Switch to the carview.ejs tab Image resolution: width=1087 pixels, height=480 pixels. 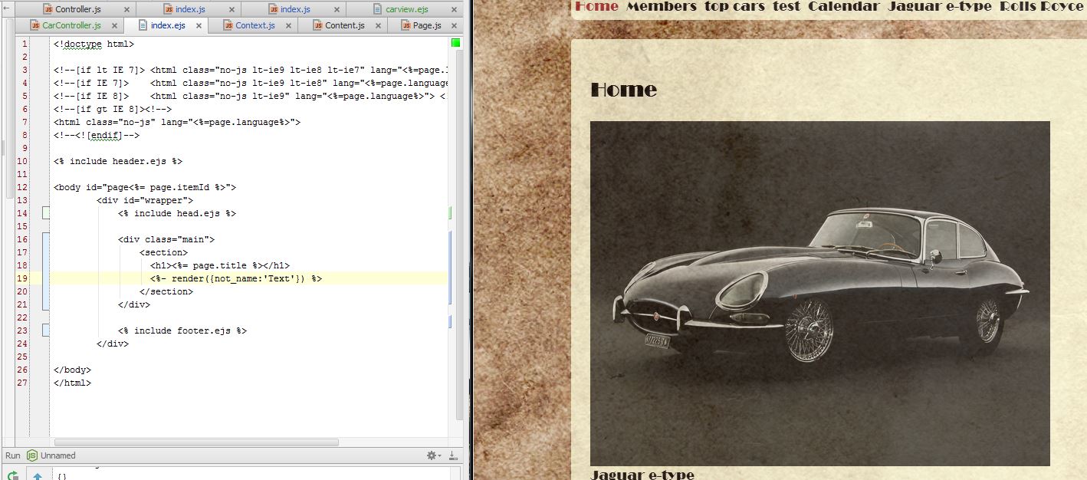406,9
